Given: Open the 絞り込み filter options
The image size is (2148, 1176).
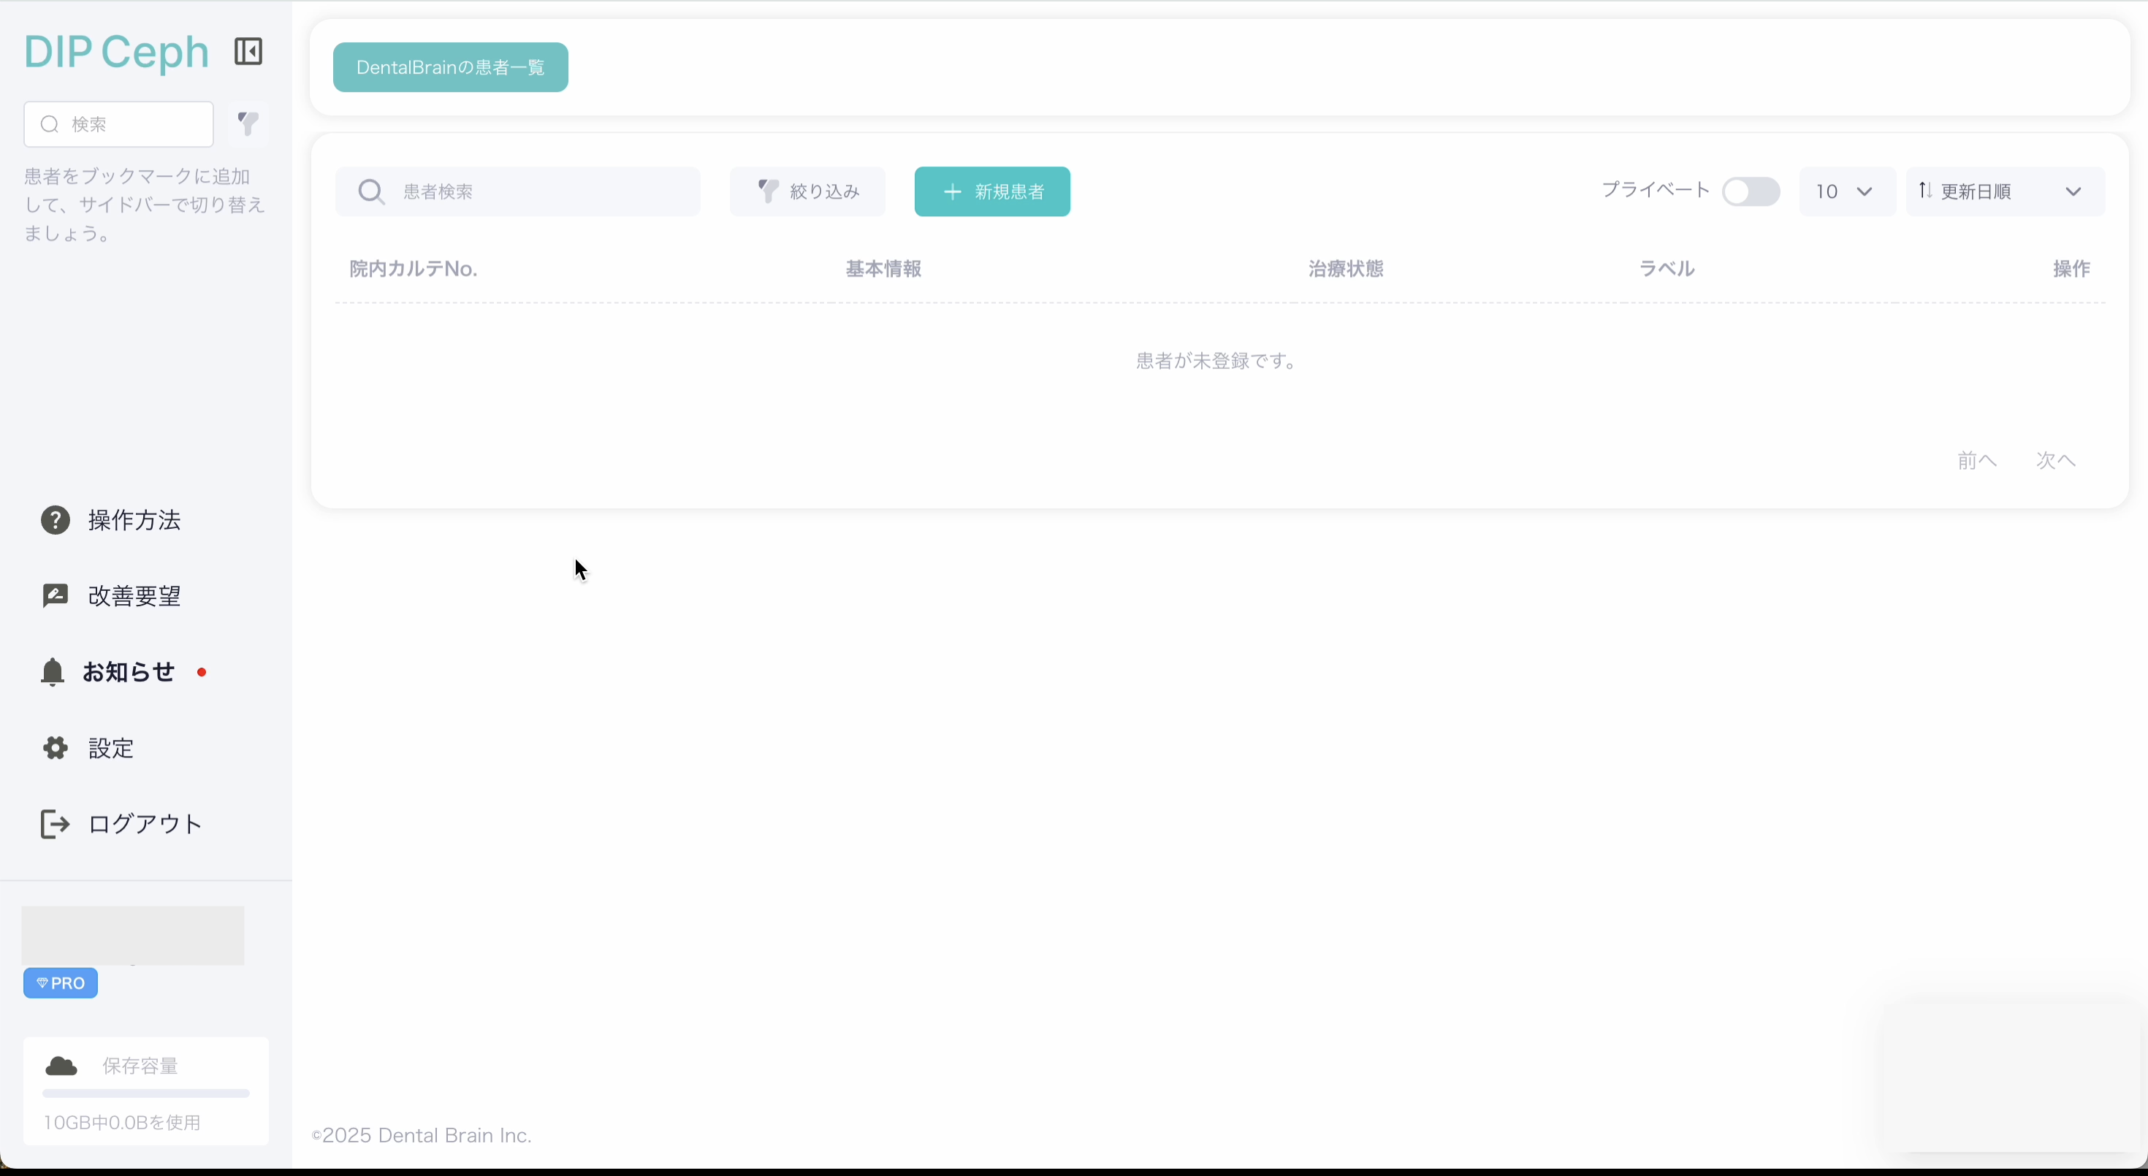Looking at the screenshot, I should tap(807, 191).
